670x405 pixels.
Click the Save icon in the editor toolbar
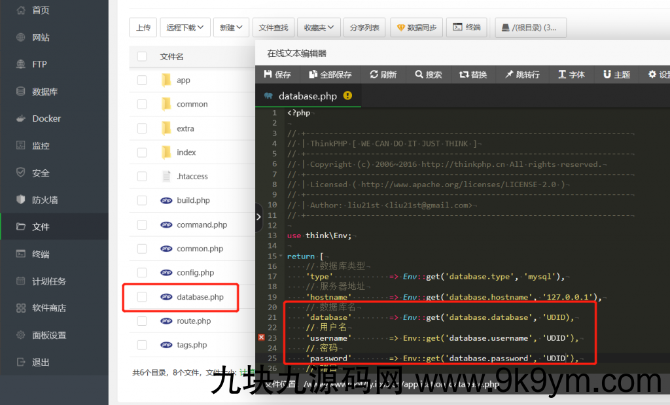268,75
